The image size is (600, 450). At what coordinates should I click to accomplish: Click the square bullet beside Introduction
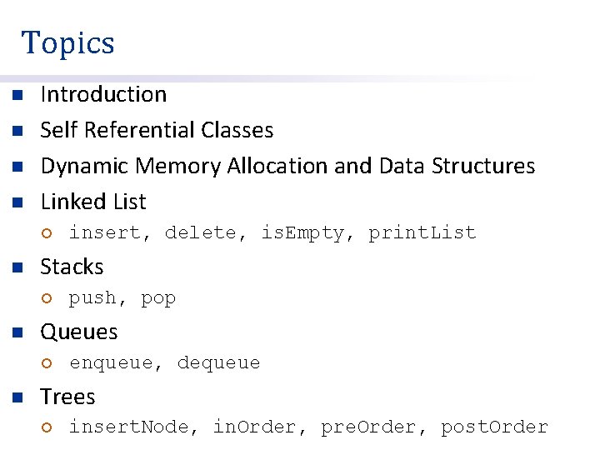point(15,95)
